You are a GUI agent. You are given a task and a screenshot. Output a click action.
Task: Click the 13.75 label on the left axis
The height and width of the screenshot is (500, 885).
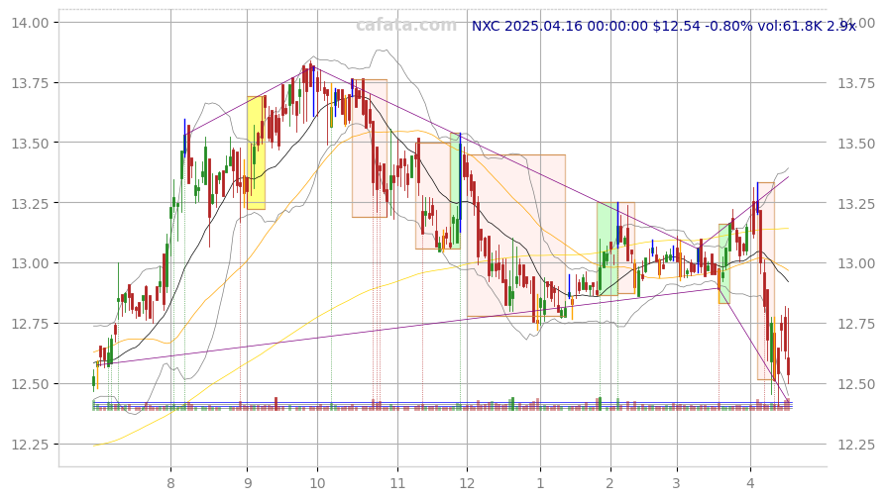[x=30, y=83]
